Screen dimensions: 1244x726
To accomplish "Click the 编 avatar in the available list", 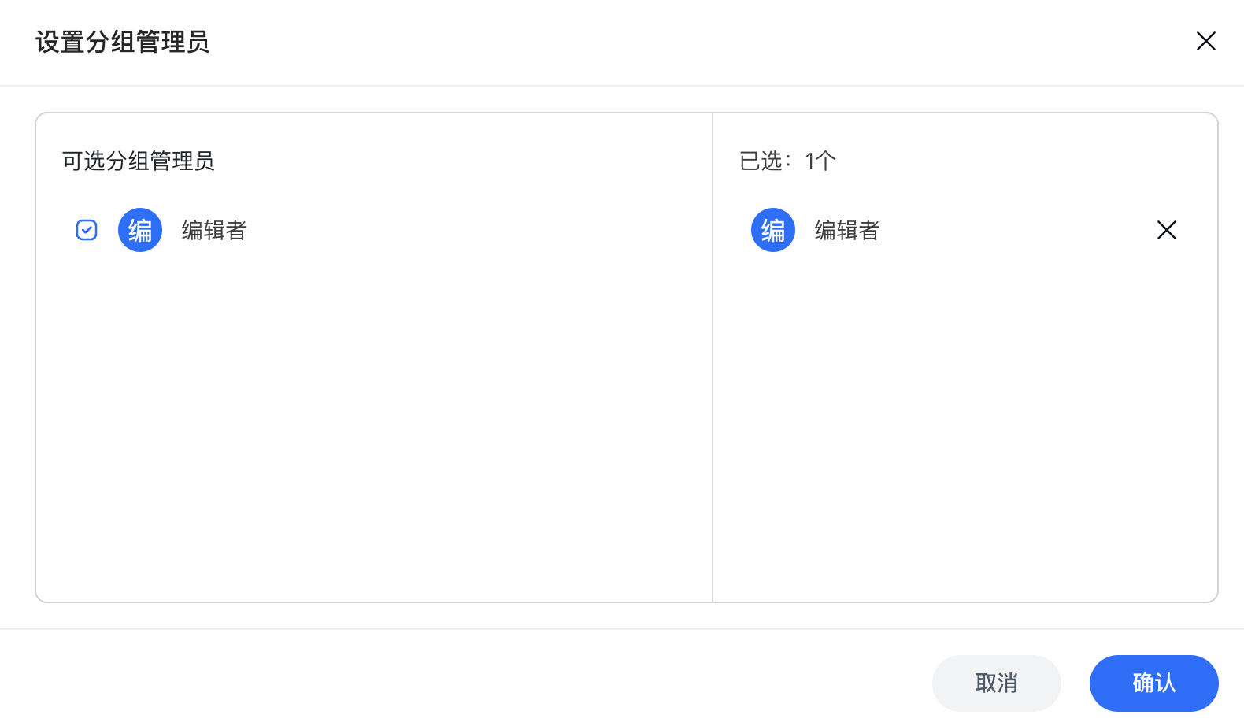I will 140,230.
